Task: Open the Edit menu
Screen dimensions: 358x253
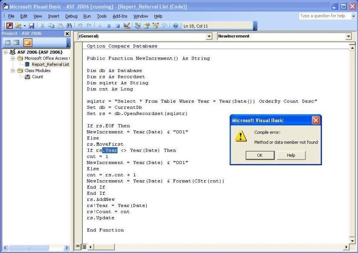Action: pyautogui.click(x=24, y=16)
